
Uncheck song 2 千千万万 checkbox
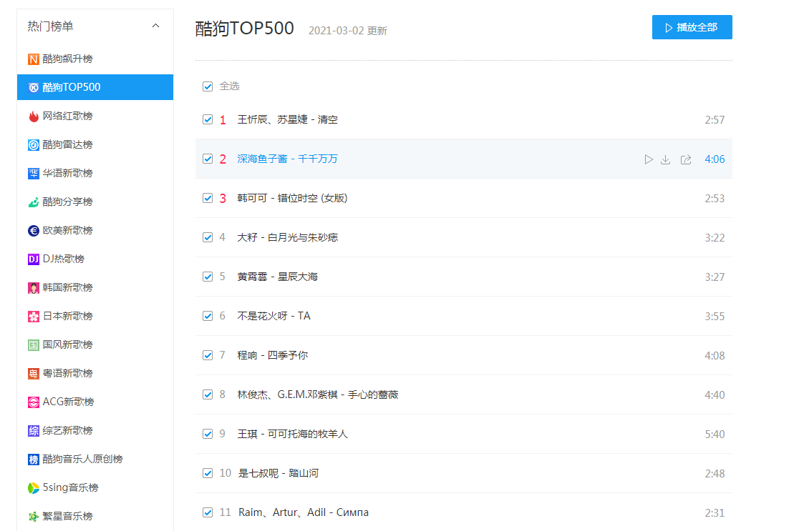pos(208,159)
